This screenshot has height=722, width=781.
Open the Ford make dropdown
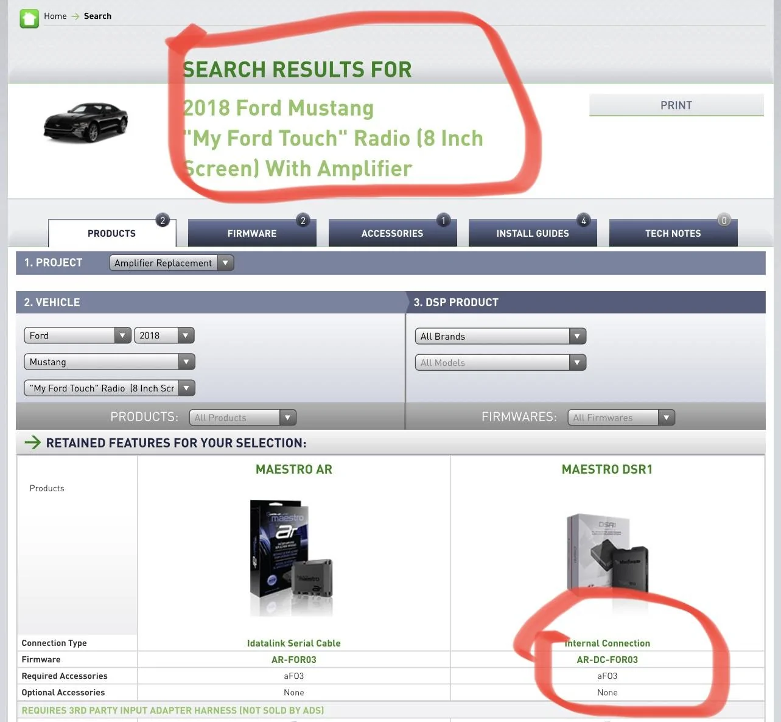click(77, 335)
